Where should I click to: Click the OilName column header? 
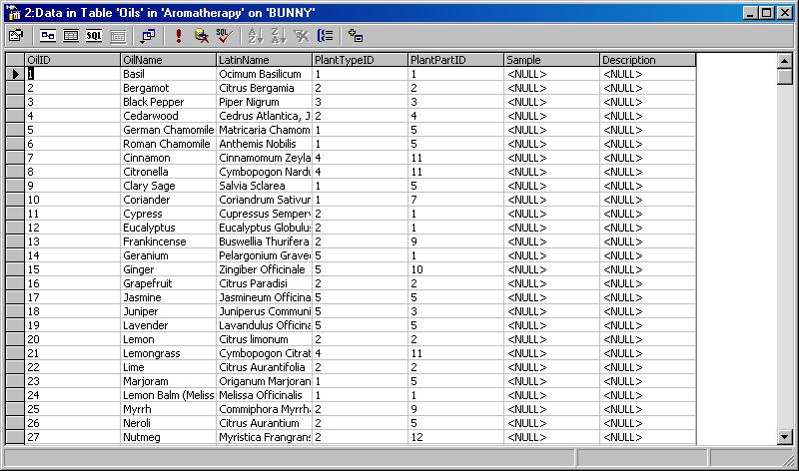click(168, 60)
